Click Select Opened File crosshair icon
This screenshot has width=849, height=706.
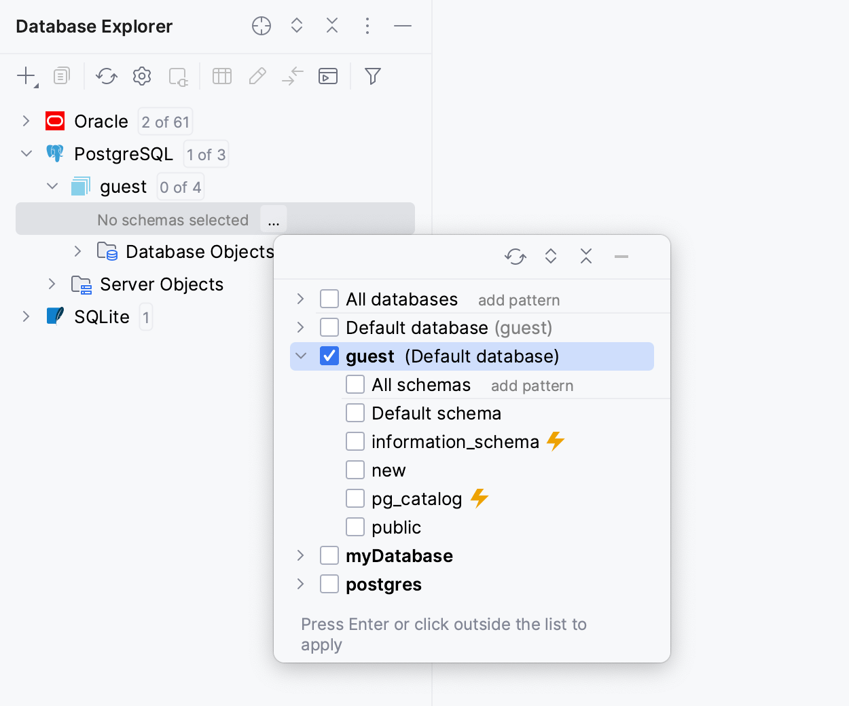click(261, 26)
